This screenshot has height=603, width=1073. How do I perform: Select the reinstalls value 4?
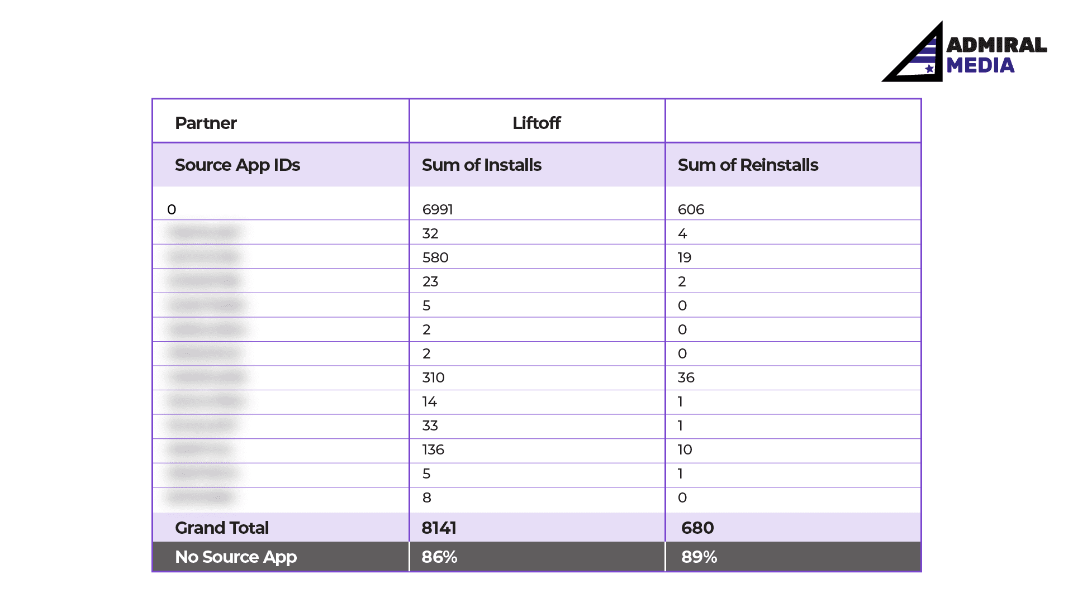pyautogui.click(x=682, y=233)
